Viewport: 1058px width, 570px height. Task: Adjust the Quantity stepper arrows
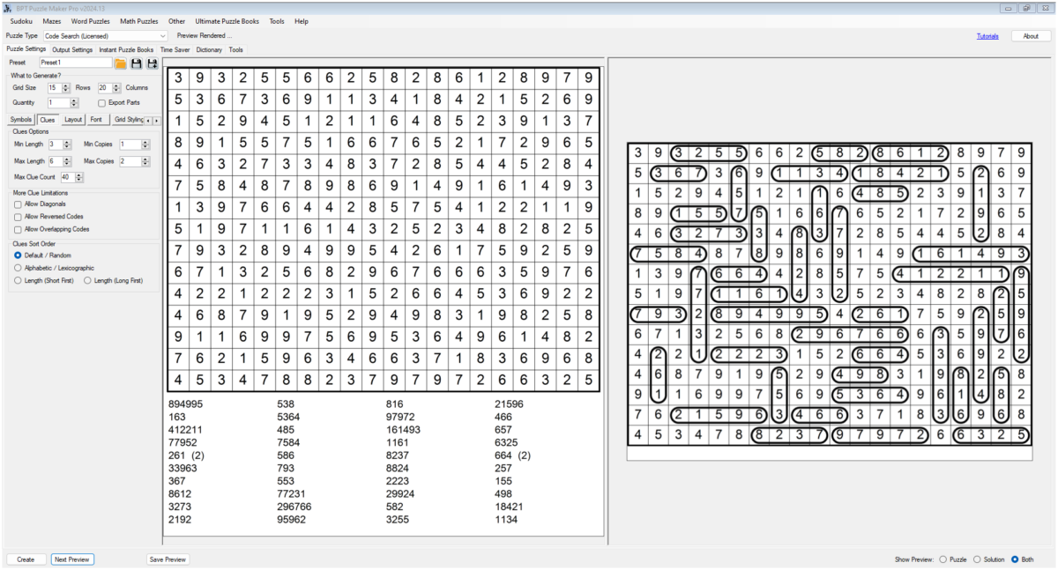click(76, 102)
